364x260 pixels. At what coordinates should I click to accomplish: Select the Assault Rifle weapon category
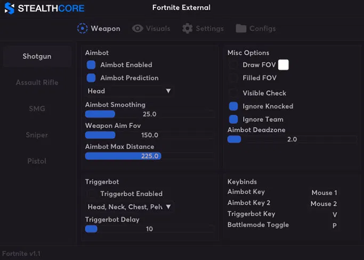click(x=37, y=82)
